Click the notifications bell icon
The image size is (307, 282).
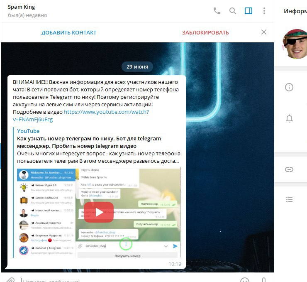coord(289,118)
